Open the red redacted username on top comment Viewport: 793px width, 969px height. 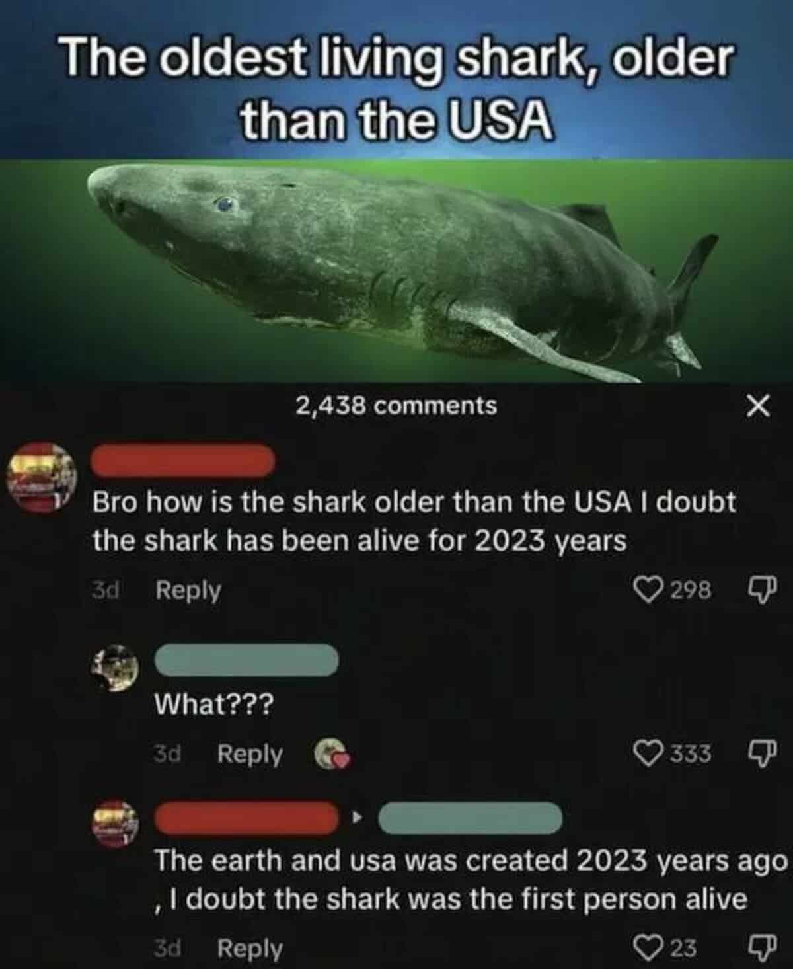[x=182, y=461]
